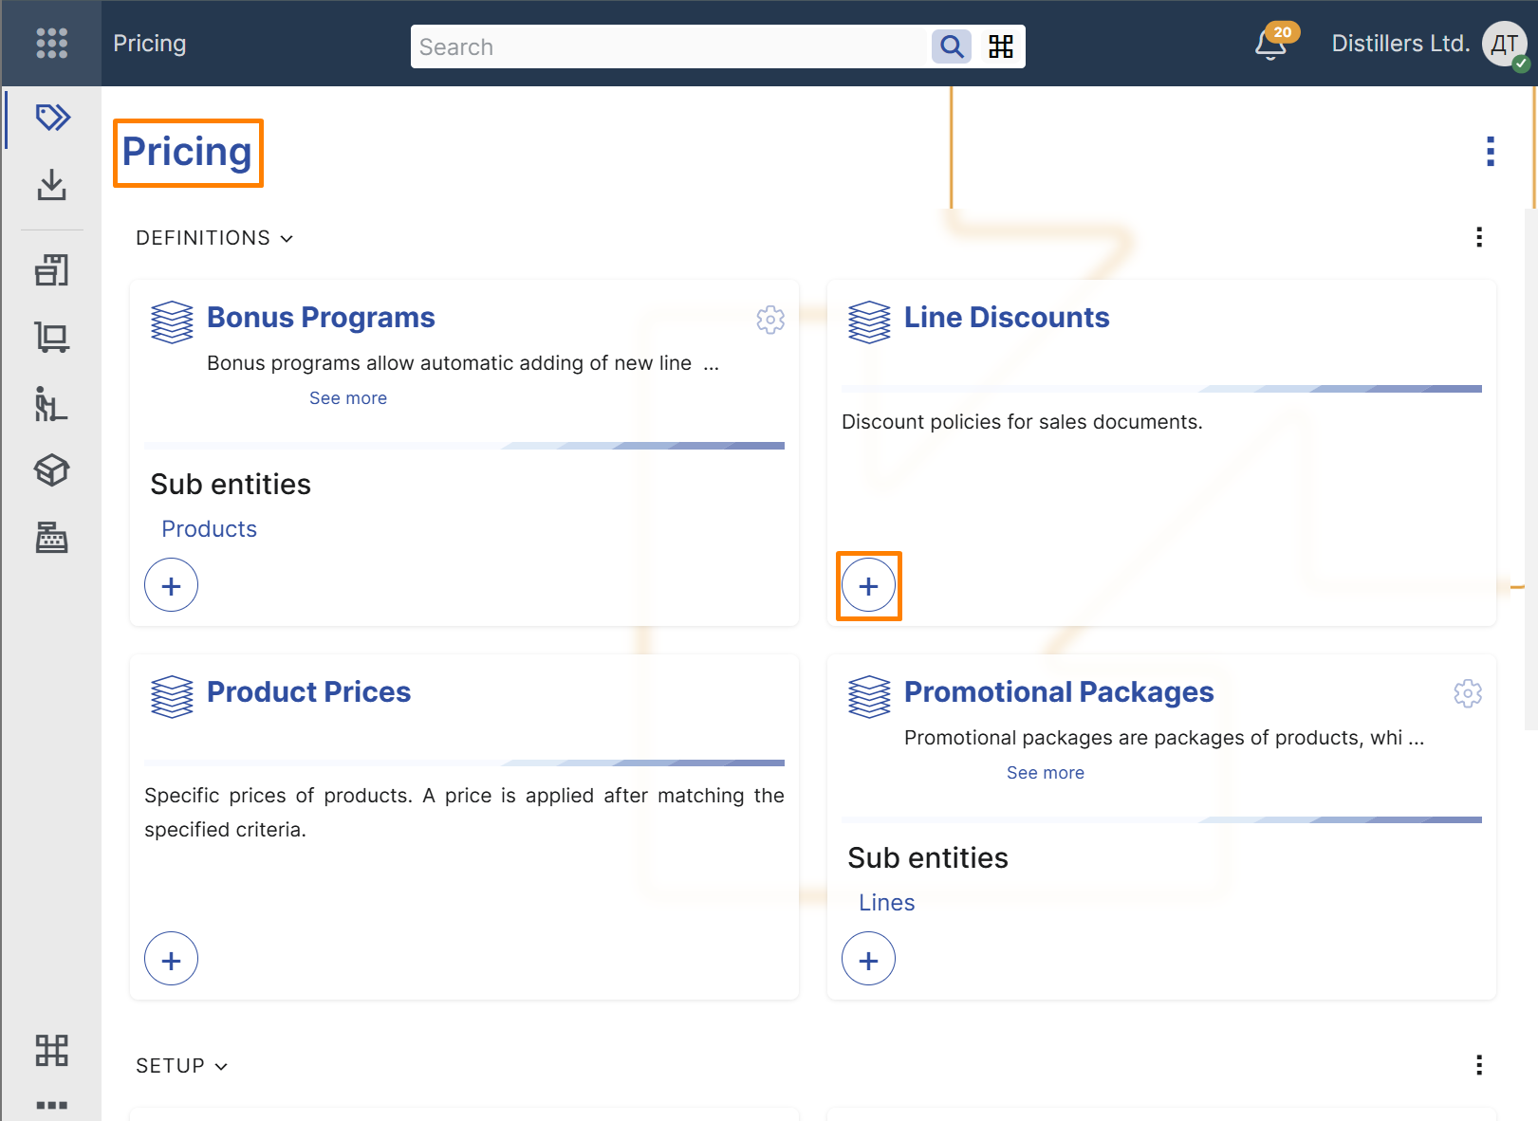Open the grid icon beside search

coord(1001,46)
